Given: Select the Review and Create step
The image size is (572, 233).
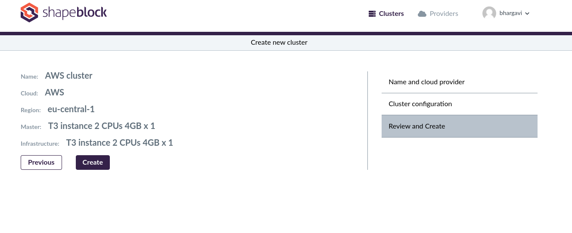Looking at the screenshot, I should (x=460, y=126).
